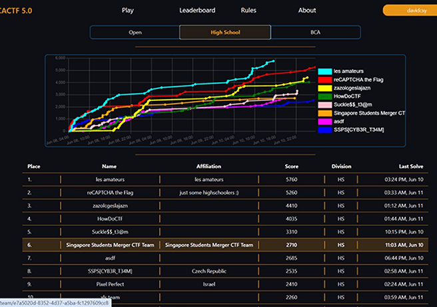Toggle the magenta asdf legend swatch
Viewport: 437px width, 307px height.
tap(325, 122)
